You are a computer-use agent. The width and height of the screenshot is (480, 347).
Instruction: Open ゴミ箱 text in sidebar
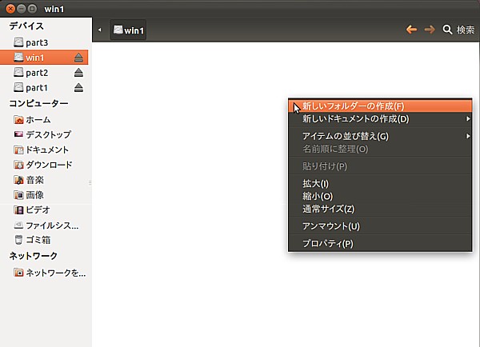click(x=38, y=240)
